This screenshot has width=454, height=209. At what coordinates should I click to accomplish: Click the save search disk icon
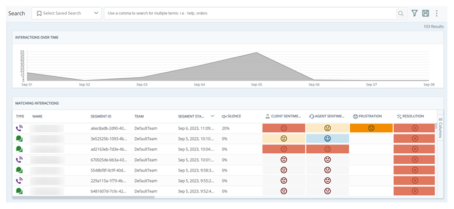[425, 13]
